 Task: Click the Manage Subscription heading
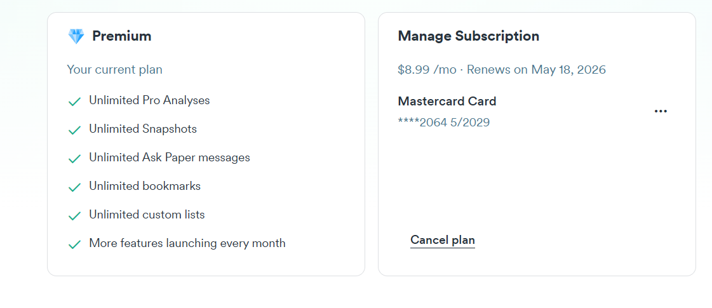click(469, 36)
